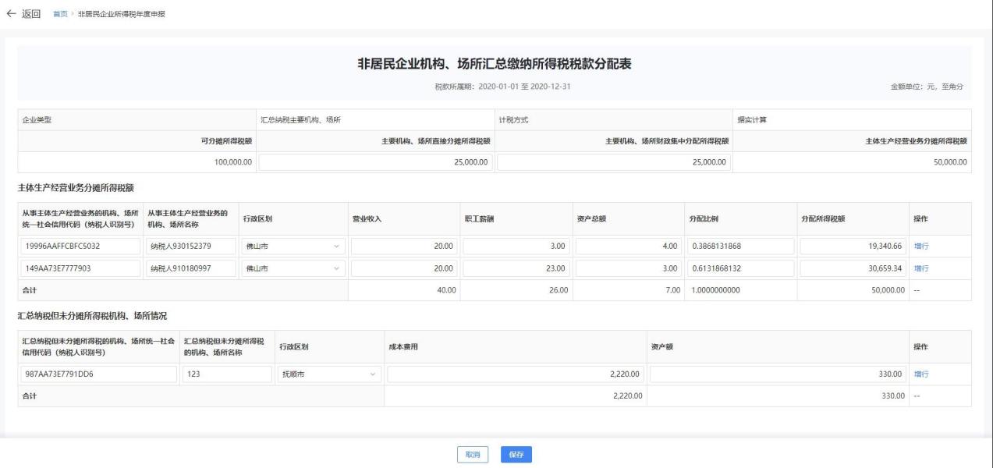Screen dimensions: 993x468
Task: Click 分配所得税额 field 19,340.66
Action: click(x=853, y=246)
